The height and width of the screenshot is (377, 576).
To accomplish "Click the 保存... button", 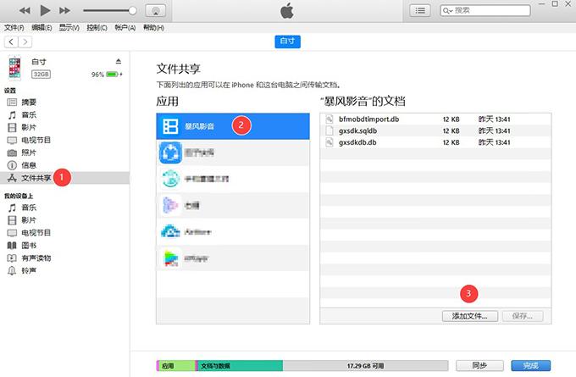I will point(522,316).
